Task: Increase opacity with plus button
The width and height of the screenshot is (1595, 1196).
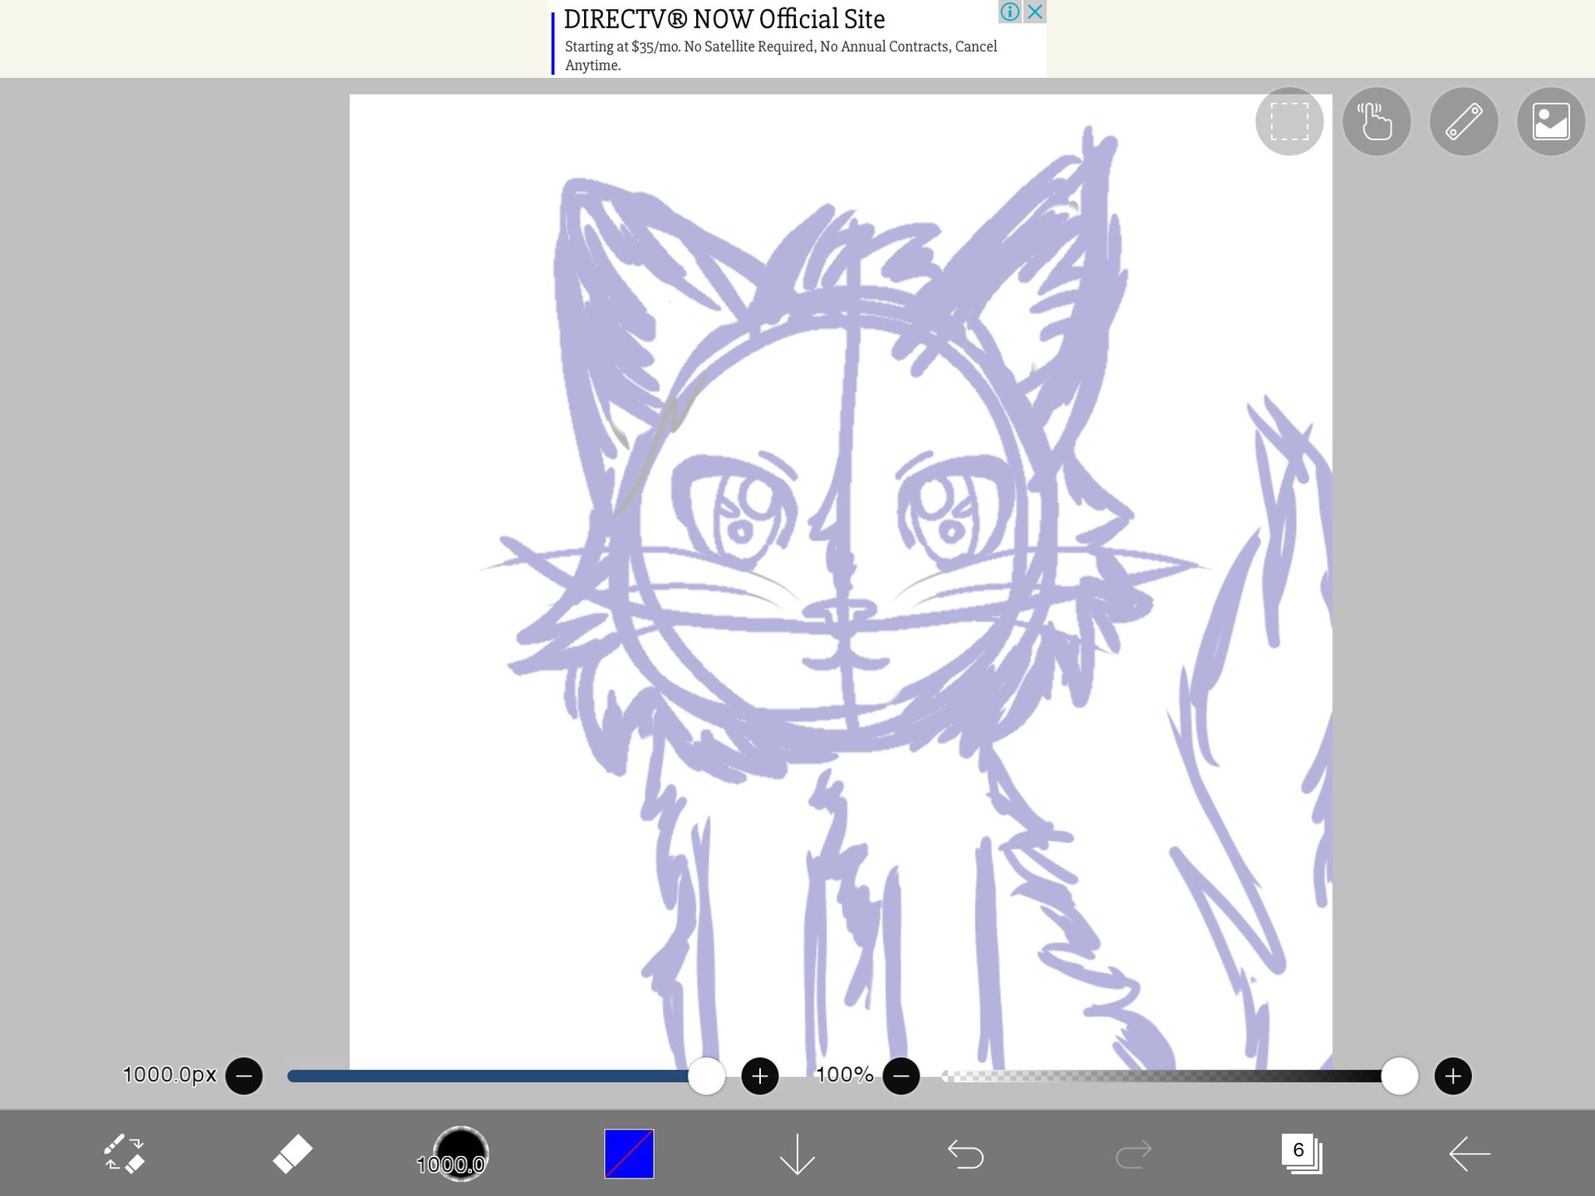Action: tap(1453, 1076)
